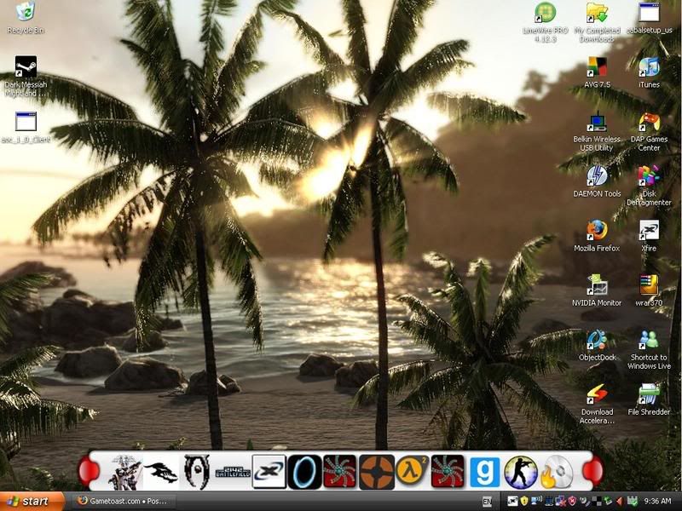This screenshot has height=511, width=682.
Task: Open the Recycle Bin desktop icon
Action: [26, 17]
